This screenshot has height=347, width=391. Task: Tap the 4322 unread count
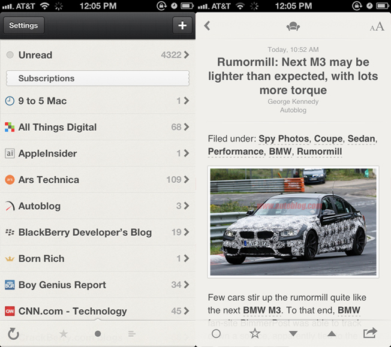click(x=171, y=55)
